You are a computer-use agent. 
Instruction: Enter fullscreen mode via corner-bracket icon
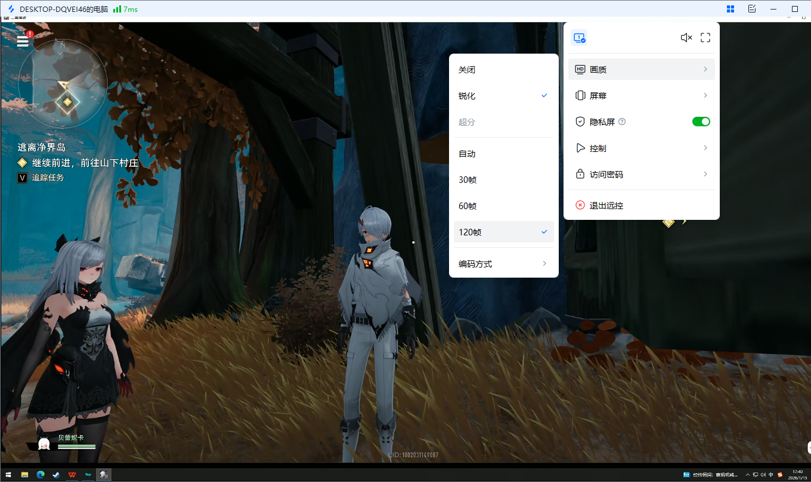pos(705,38)
